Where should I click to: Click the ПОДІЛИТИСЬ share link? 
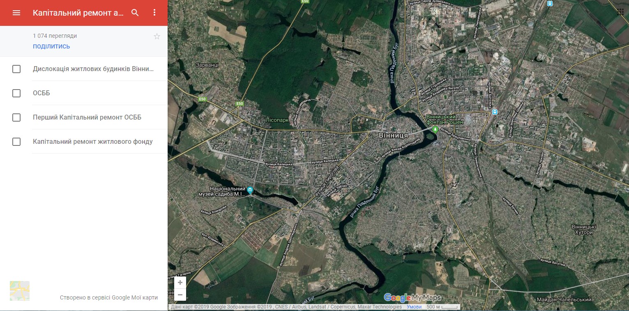51,46
